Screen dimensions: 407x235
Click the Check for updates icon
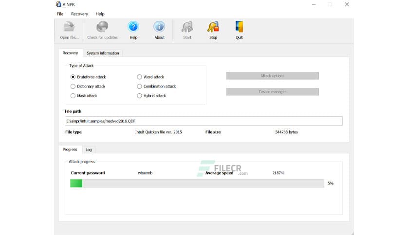(102, 27)
